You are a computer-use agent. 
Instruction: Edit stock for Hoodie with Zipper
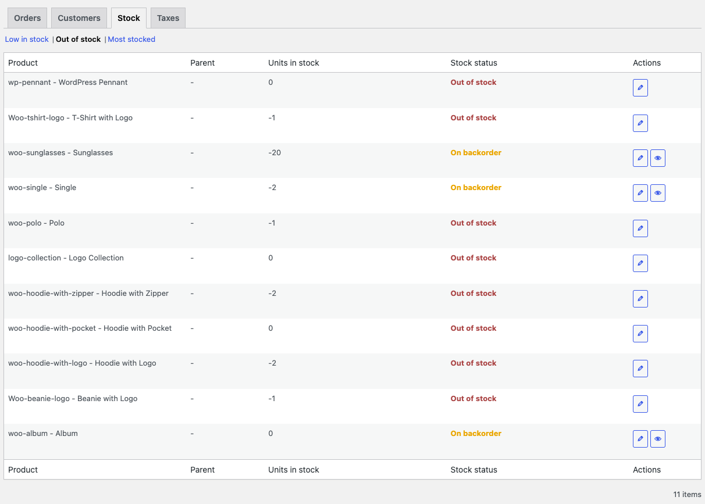tap(640, 298)
